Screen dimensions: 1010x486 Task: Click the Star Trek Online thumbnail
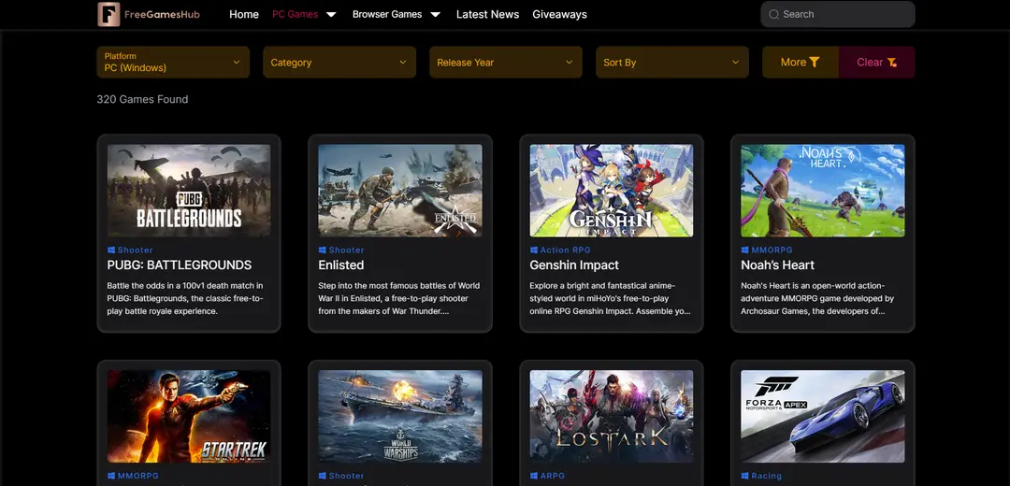click(189, 417)
